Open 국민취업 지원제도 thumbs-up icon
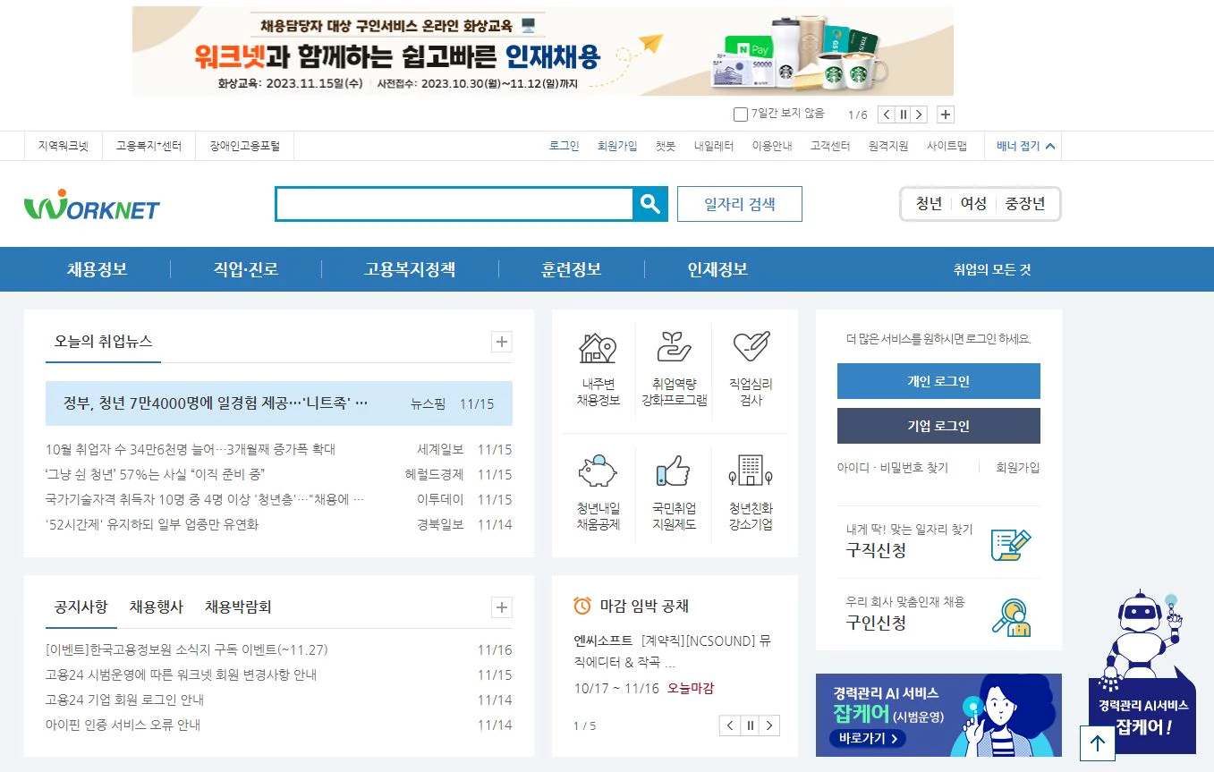This screenshot has height=772, width=1214. [x=674, y=471]
